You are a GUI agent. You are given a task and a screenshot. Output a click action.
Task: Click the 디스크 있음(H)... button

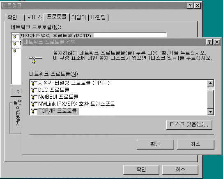[x=189, y=125]
